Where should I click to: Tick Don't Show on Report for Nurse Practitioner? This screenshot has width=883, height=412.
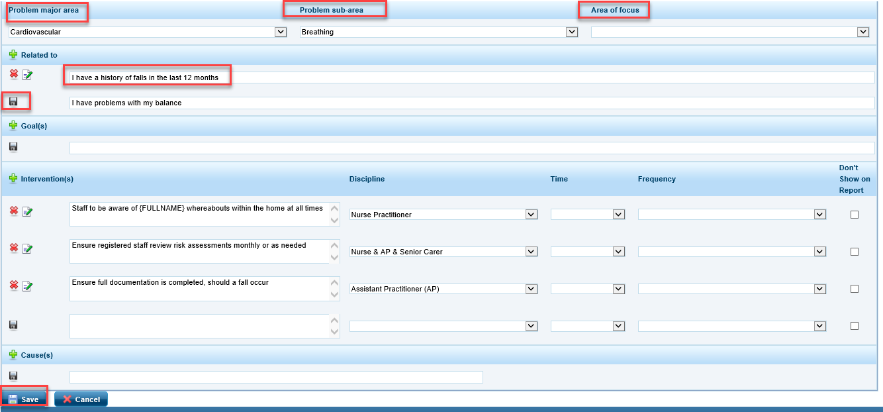(855, 215)
